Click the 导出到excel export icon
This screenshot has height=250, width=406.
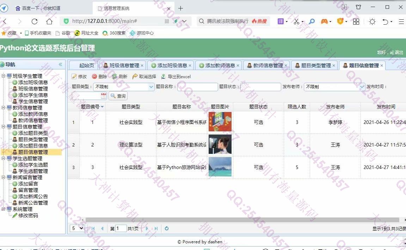[x=163, y=77]
